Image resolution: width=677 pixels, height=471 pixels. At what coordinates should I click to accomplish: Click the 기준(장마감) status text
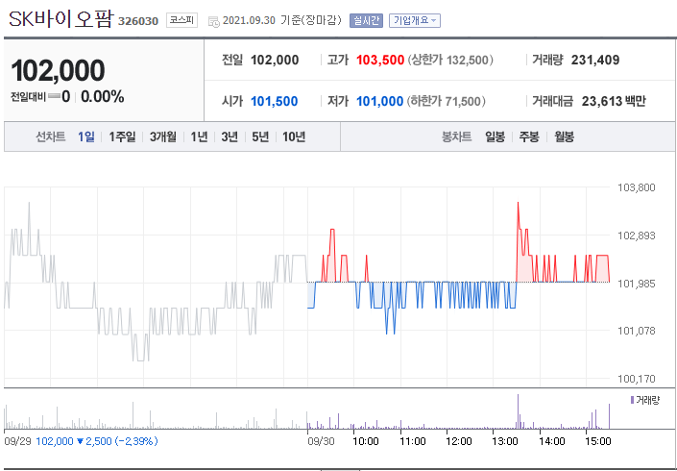311,20
